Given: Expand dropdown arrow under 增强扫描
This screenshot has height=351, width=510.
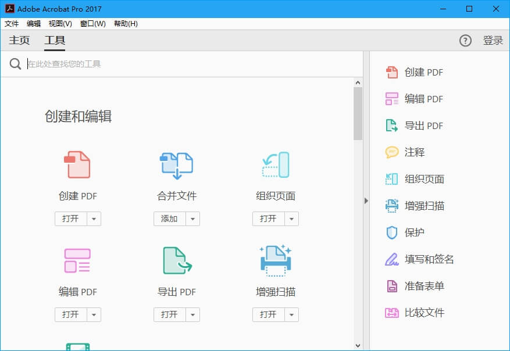Looking at the screenshot, I should point(292,315).
